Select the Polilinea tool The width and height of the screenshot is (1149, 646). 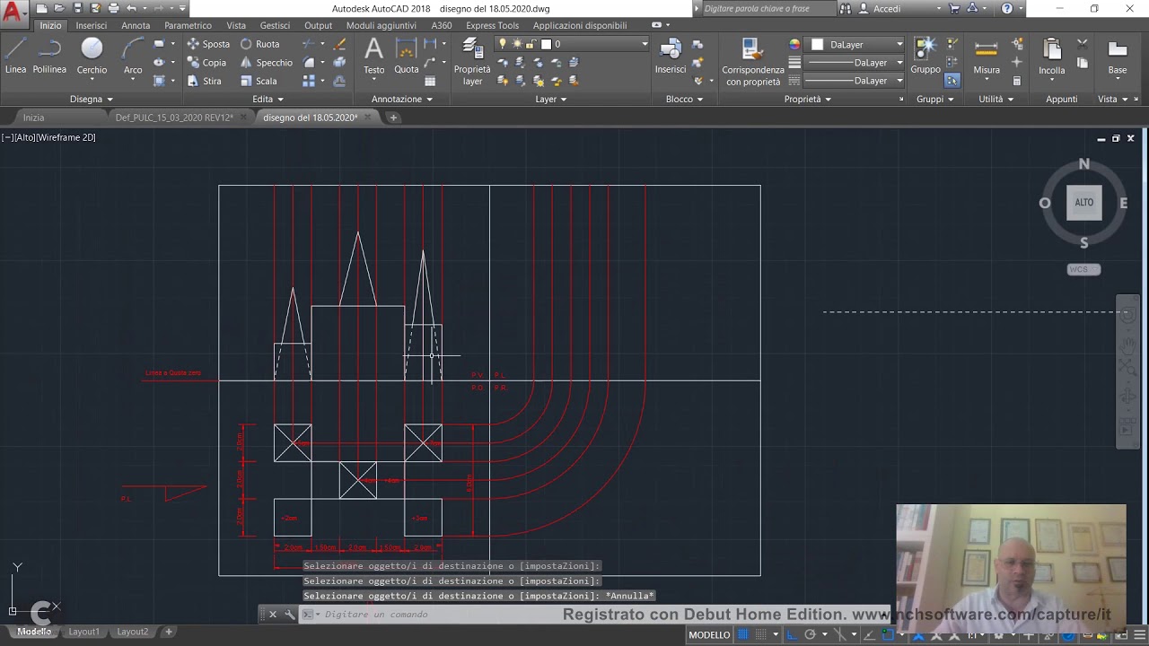[49, 57]
